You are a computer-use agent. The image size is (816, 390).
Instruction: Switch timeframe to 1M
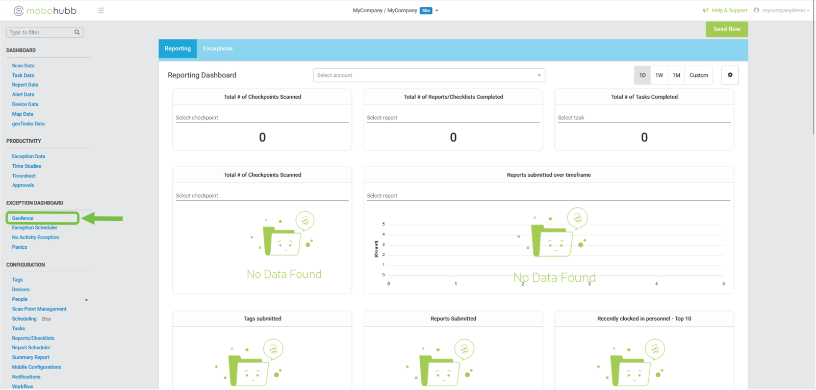click(x=676, y=75)
